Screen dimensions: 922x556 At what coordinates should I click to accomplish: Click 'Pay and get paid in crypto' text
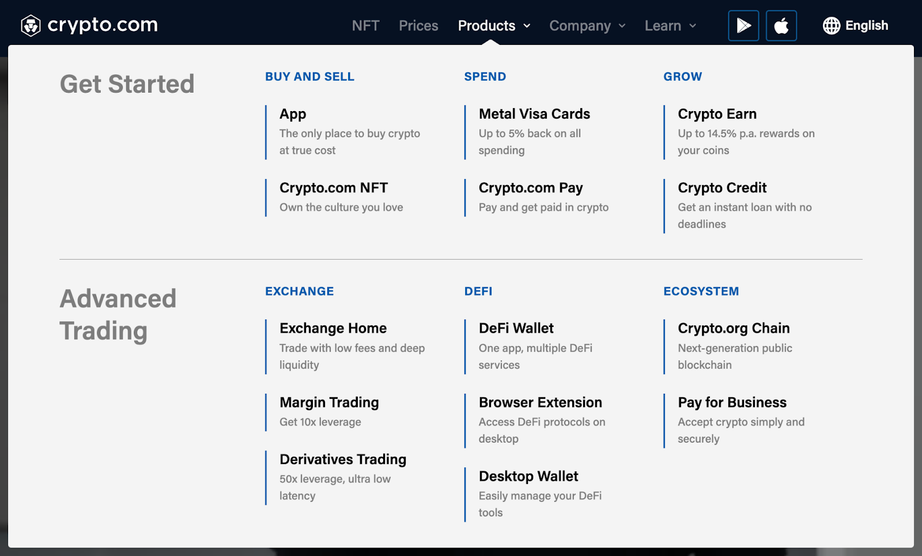[543, 207]
